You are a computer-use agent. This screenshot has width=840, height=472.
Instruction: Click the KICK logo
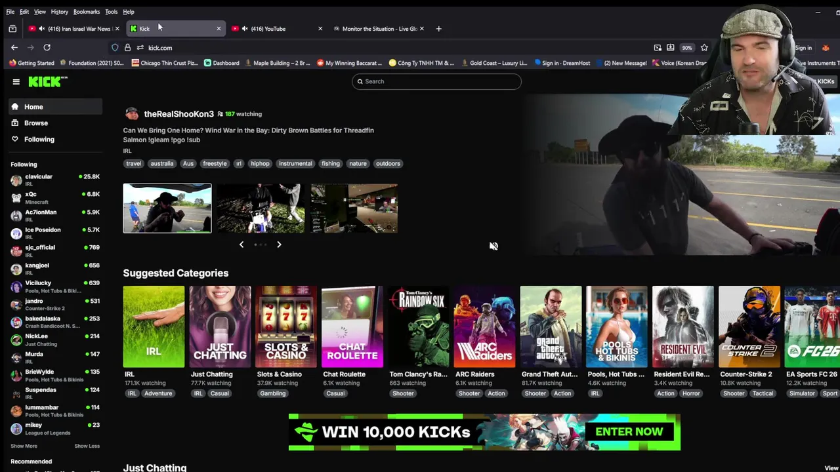point(48,81)
